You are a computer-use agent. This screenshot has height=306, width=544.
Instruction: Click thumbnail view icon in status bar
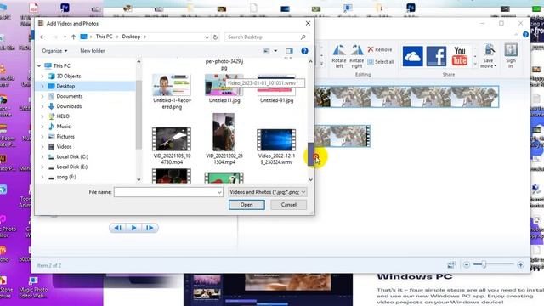[x=451, y=265]
